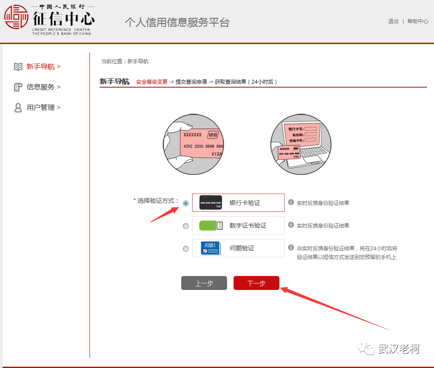Screen dimensions: 434x368
Task: Expand the 用户管理 sidebar arrow
Action: click(59, 108)
